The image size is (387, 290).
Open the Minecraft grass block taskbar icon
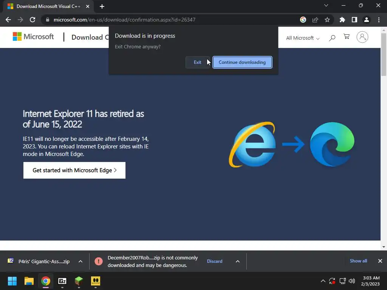(x=79, y=281)
